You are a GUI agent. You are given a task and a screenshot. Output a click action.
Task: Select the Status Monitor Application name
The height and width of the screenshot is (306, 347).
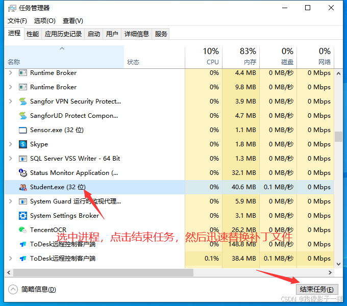74,173
